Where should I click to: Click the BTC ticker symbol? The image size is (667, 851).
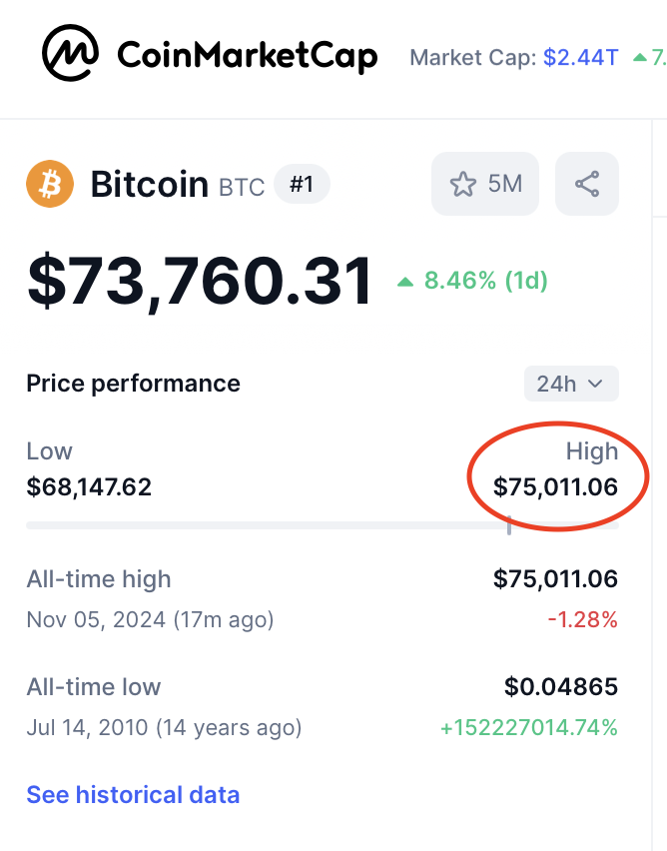point(242,188)
